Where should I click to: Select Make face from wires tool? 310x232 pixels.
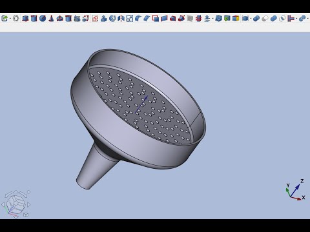[156, 19]
